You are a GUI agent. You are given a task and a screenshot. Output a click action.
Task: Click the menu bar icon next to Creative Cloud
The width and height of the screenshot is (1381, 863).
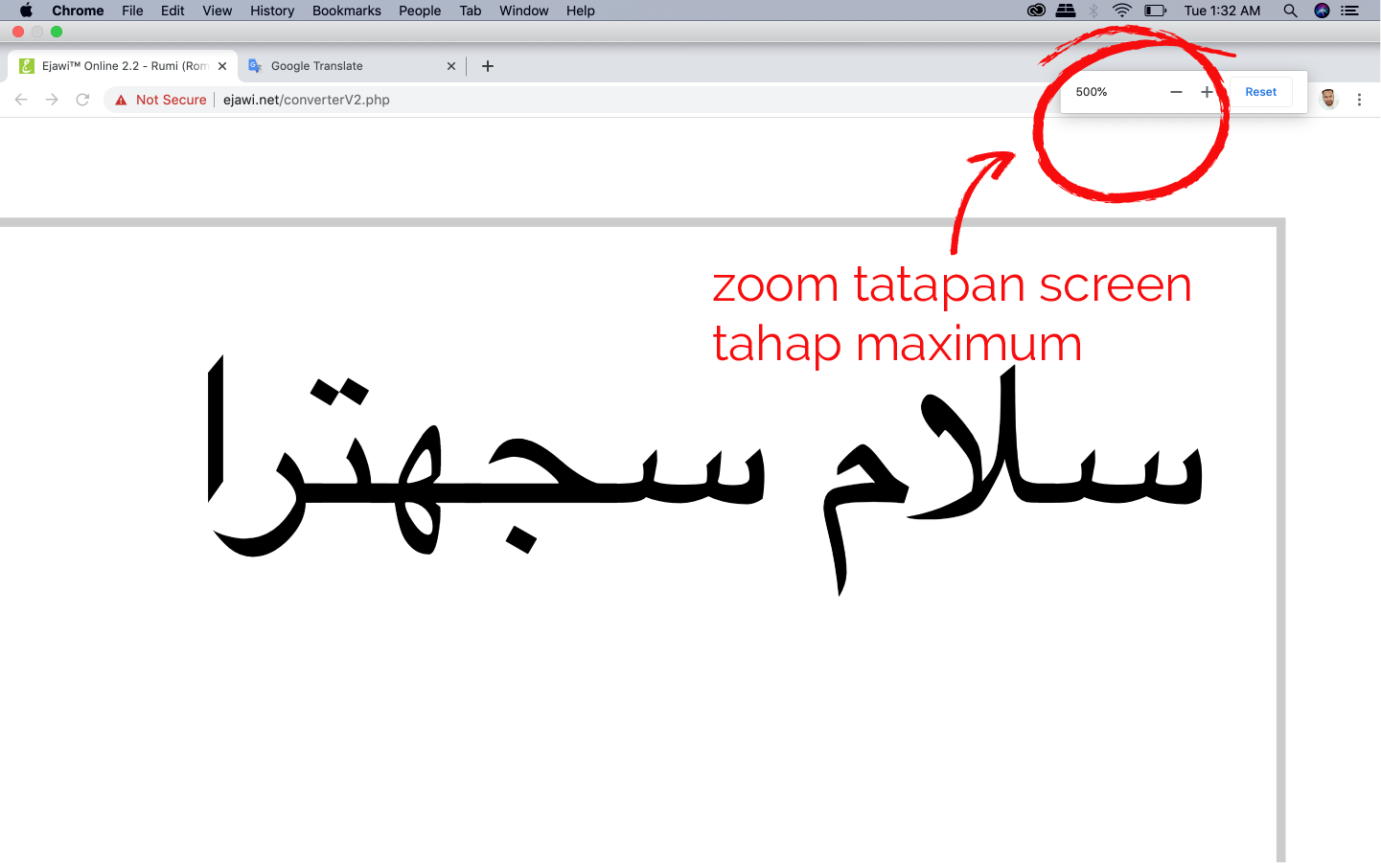click(x=1066, y=11)
